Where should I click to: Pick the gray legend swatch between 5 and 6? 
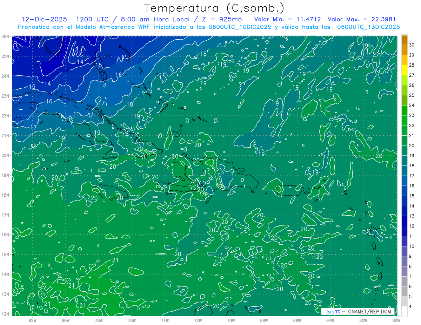[405, 291]
